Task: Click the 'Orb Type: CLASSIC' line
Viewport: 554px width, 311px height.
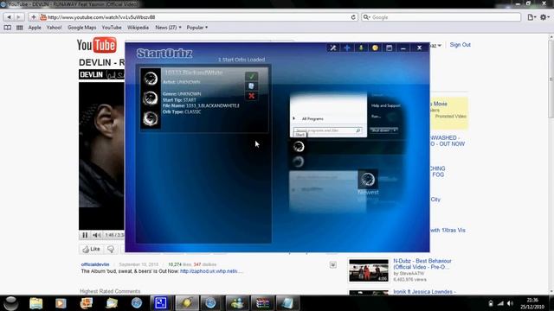Action: coord(182,111)
